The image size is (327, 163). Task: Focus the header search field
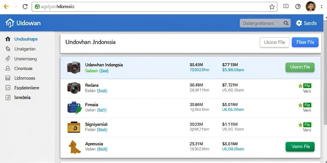pos(265,23)
